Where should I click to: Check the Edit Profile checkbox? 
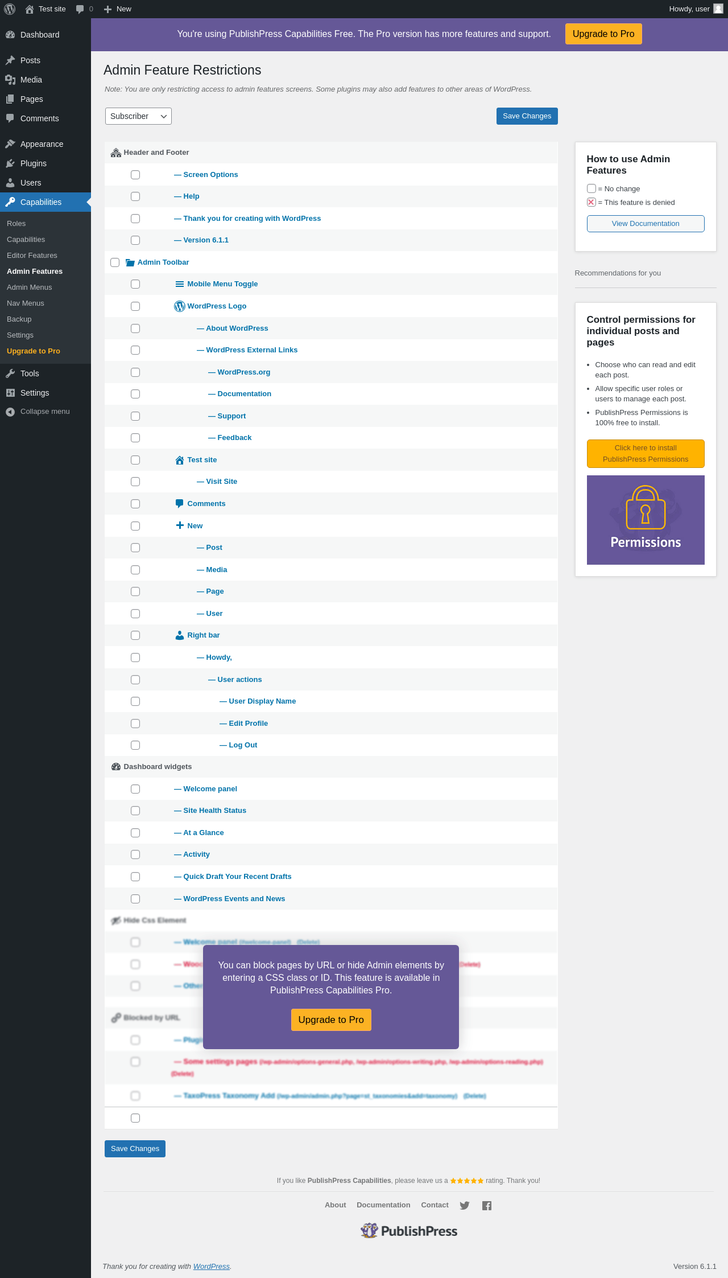point(135,724)
